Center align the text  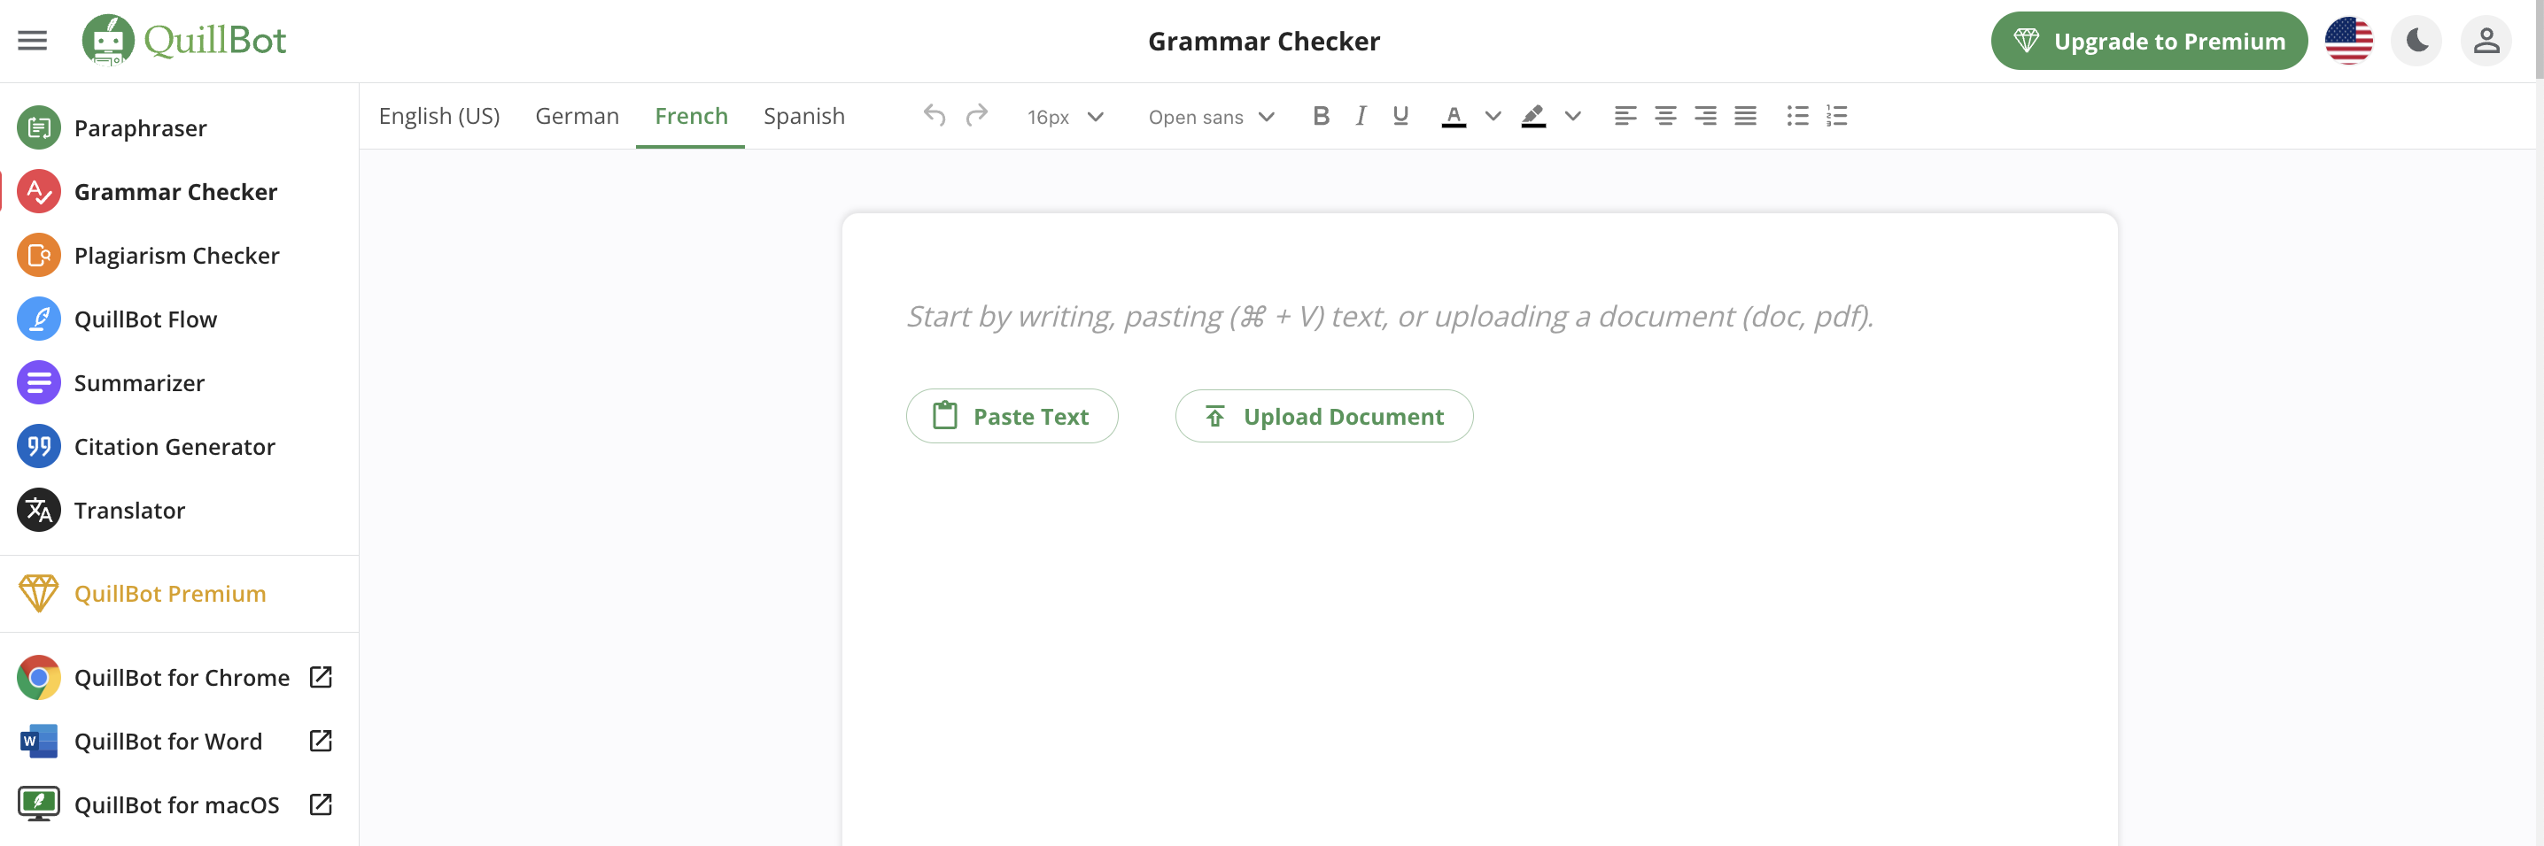tap(1665, 116)
